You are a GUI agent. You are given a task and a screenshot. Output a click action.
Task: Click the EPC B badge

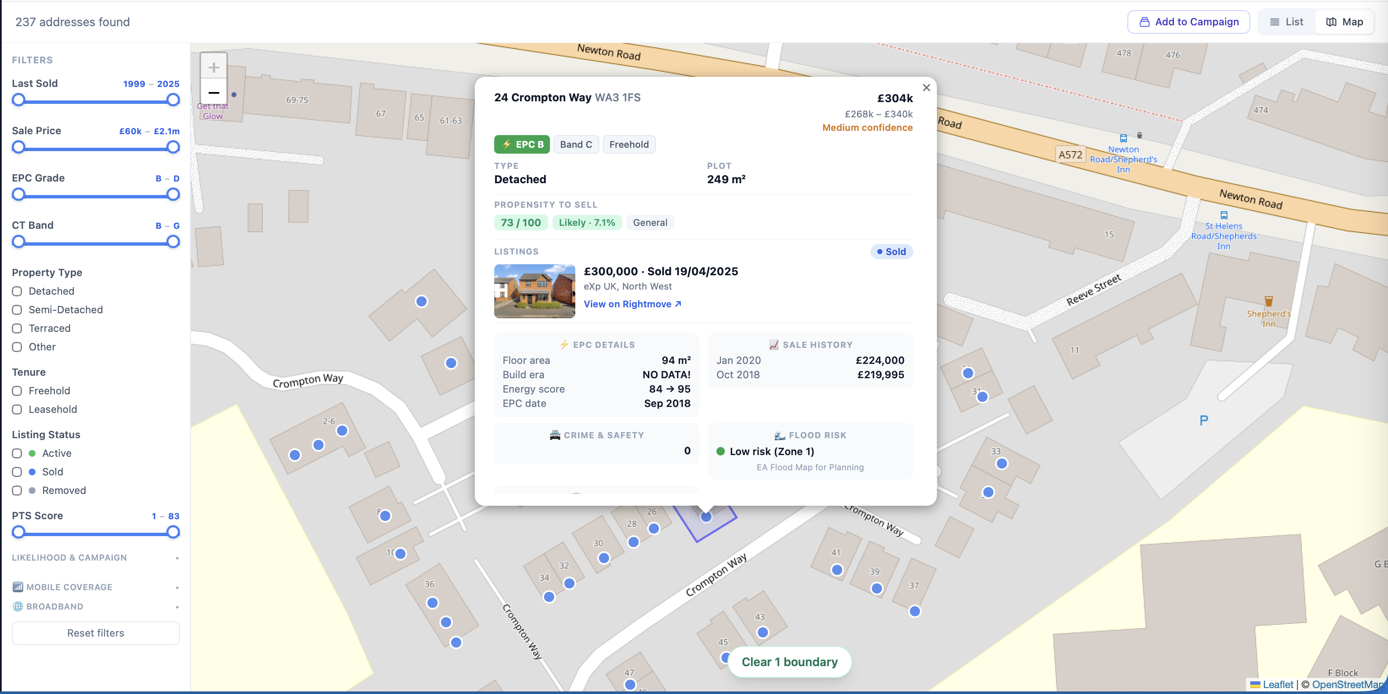pyautogui.click(x=522, y=144)
